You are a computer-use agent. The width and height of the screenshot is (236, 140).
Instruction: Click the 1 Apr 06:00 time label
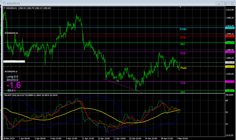24,138
